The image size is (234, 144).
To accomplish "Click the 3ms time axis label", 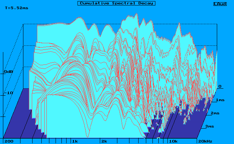I will point(210,126).
